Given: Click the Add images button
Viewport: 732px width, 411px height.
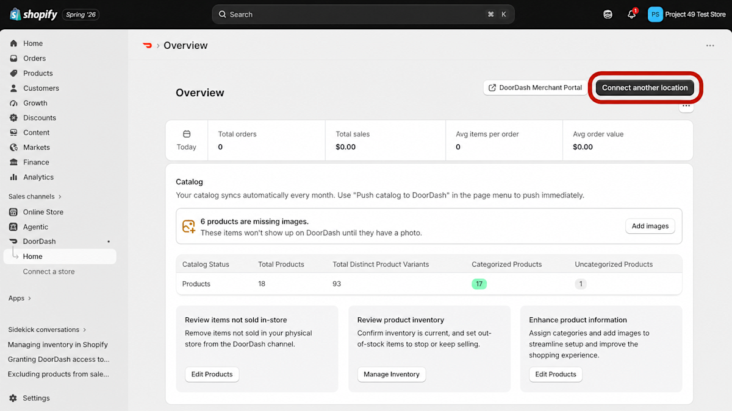Looking at the screenshot, I should point(650,226).
